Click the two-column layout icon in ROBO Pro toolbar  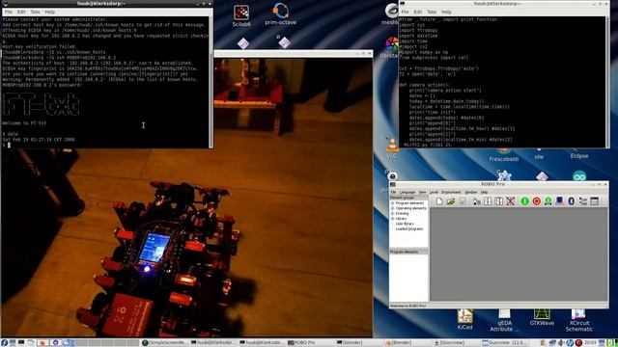[488, 201]
